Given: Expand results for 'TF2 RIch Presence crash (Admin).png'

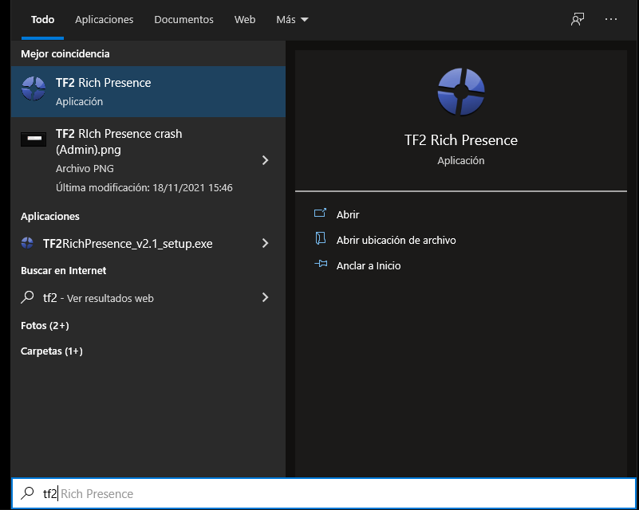Looking at the screenshot, I should point(265,159).
